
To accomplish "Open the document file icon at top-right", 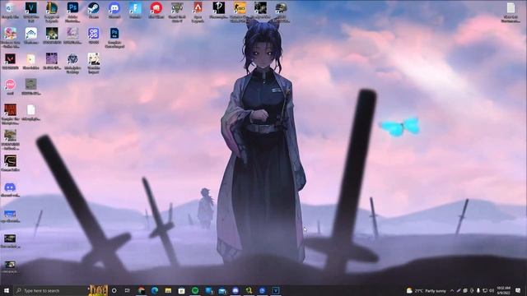I will tap(511, 12).
